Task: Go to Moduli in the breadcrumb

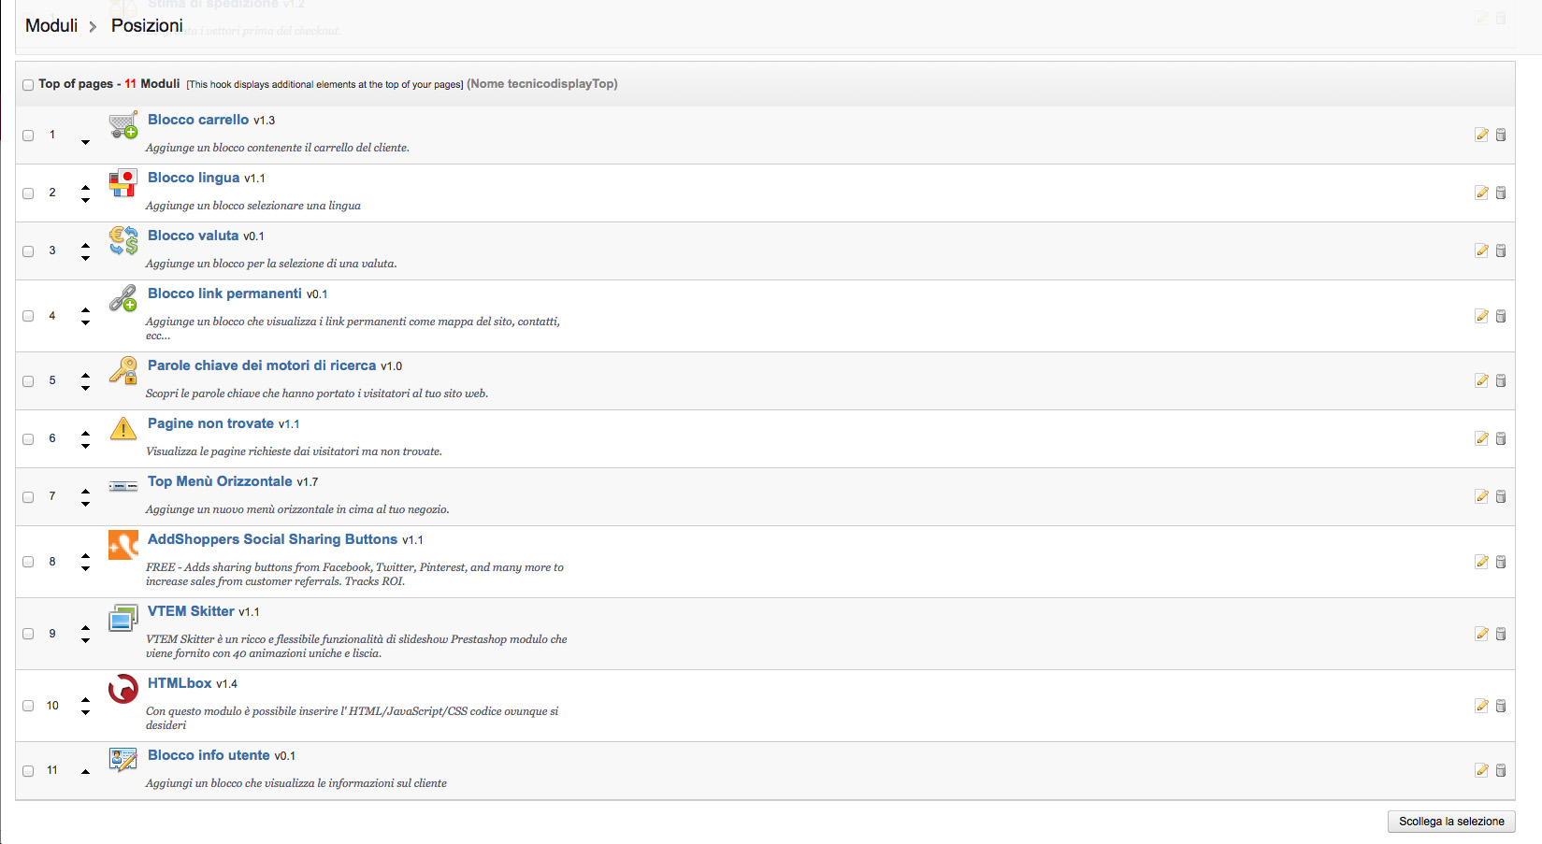Action: [51, 25]
